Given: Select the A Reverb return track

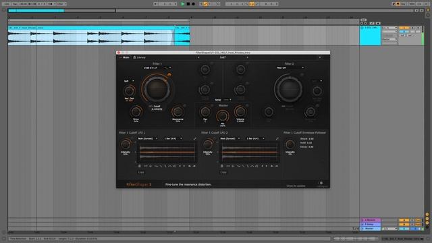Looking at the screenshot, I should pos(371,220).
